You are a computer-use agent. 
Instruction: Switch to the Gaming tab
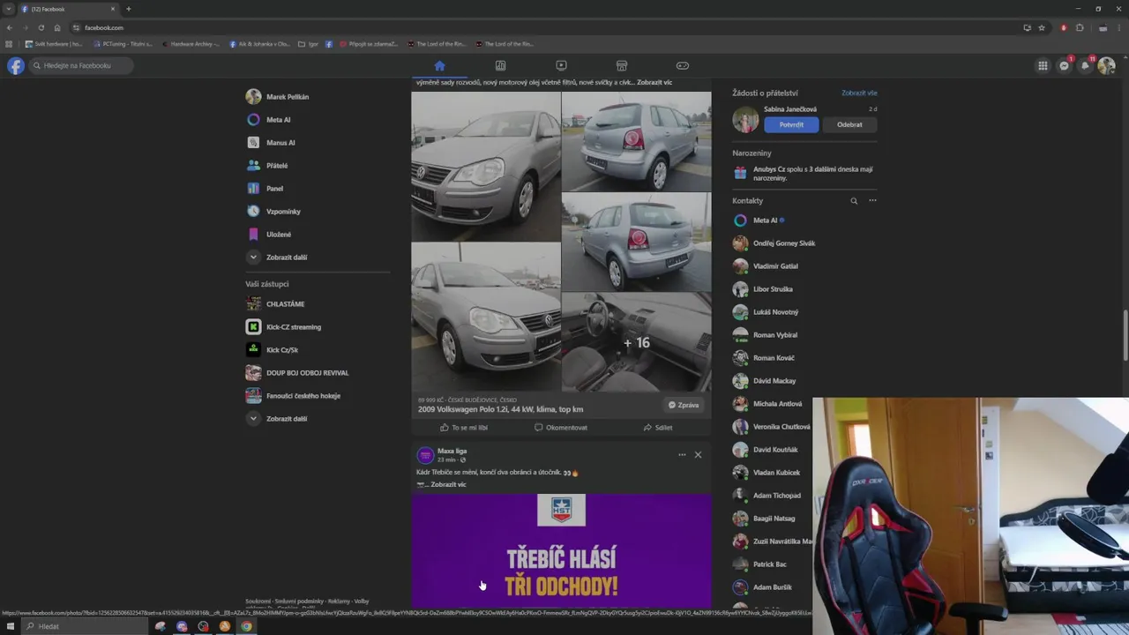pyautogui.click(x=683, y=65)
